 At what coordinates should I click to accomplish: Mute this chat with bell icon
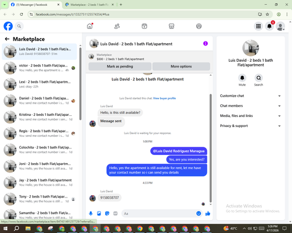(242, 78)
